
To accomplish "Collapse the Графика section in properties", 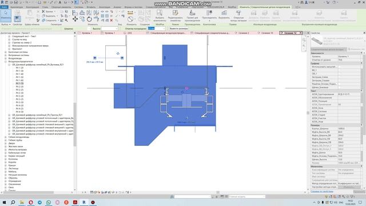I will coord(361,64).
